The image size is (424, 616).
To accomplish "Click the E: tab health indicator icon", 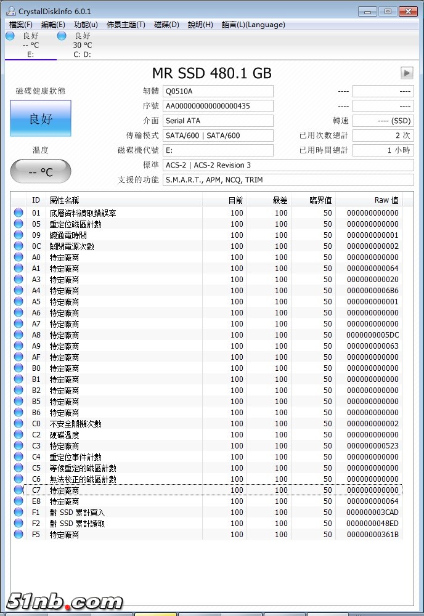I will [x=10, y=36].
